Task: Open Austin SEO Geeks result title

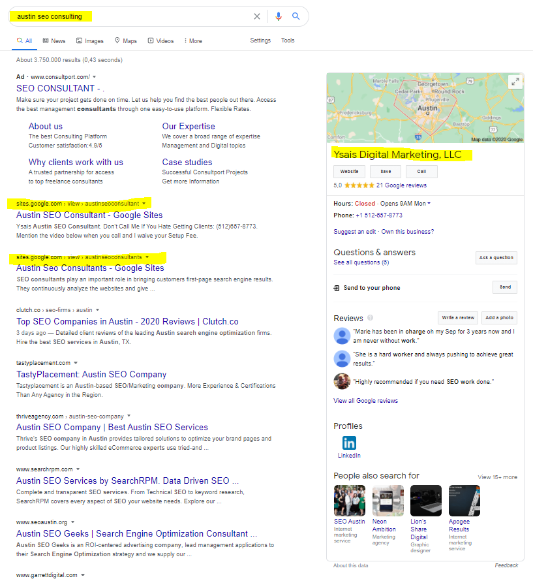Action: point(136,533)
